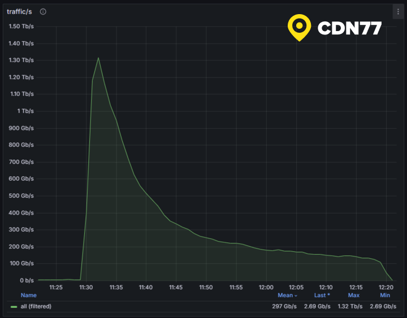This screenshot has height=318, width=407.
Task: Click the 1.40 Tb/s y-axis label
Action: (x=21, y=43)
